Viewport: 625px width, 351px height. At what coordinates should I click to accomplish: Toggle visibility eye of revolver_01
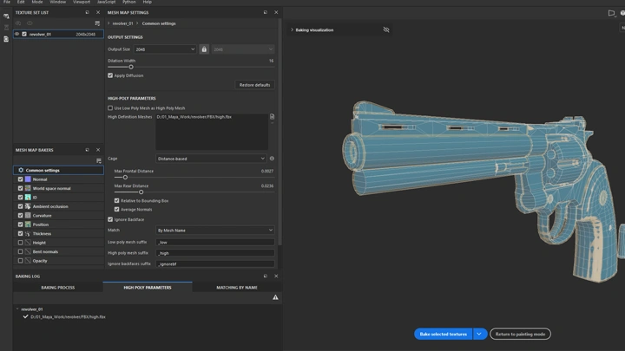point(17,34)
